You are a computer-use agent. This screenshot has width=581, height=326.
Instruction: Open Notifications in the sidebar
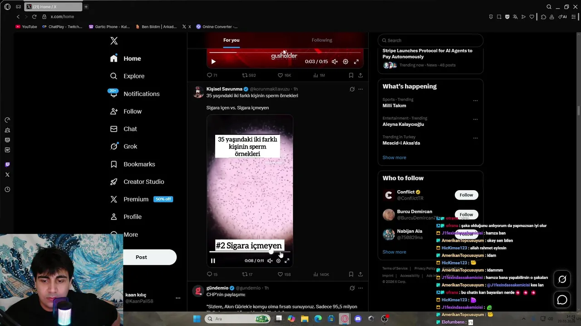(135, 94)
